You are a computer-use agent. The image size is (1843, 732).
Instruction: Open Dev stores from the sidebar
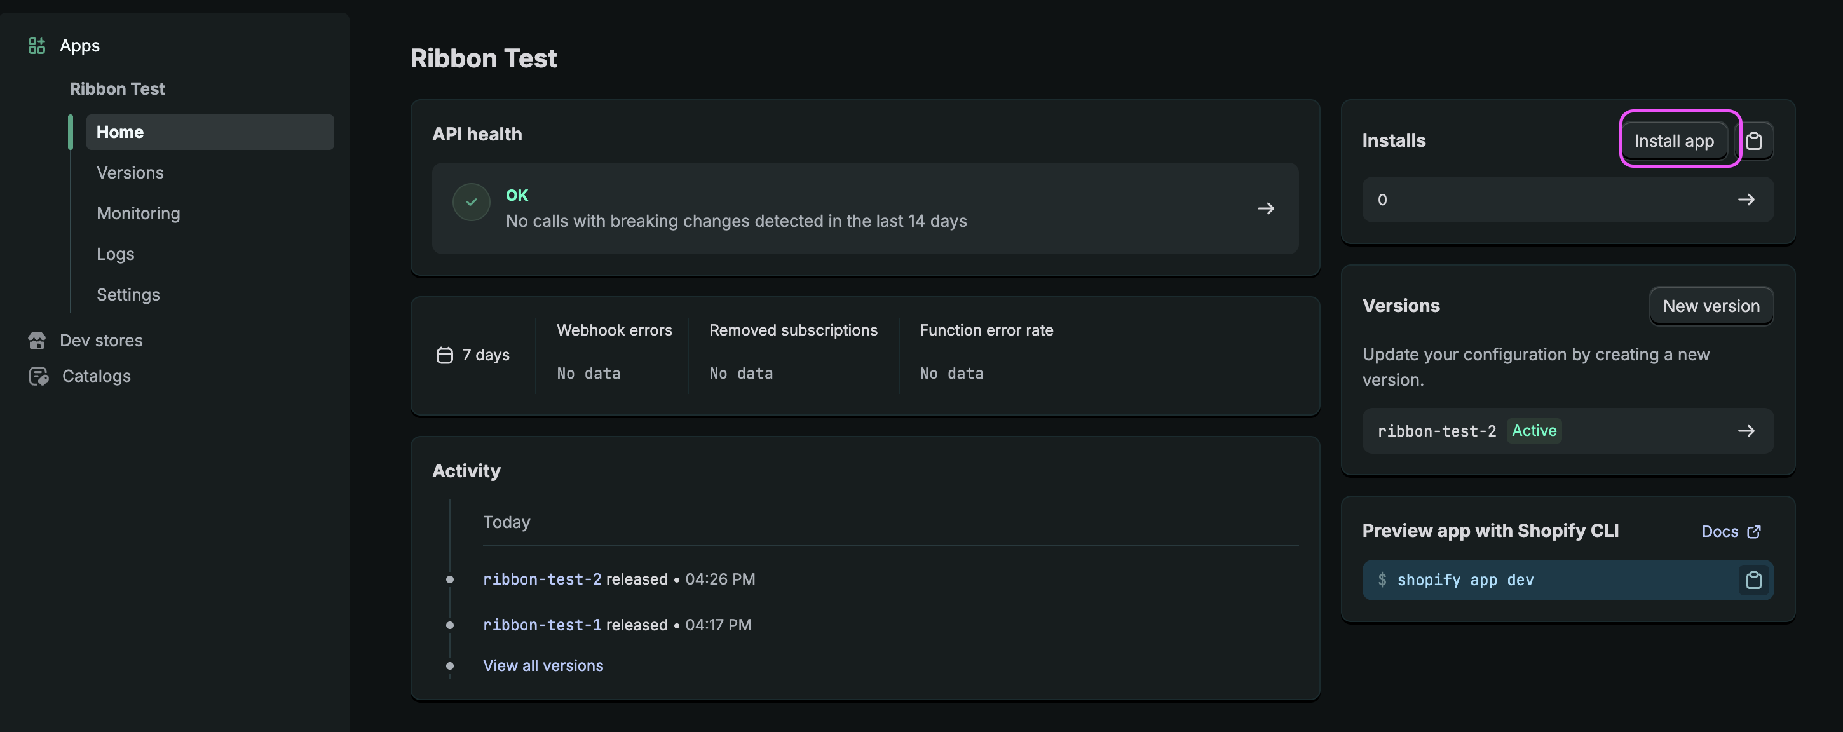100,340
